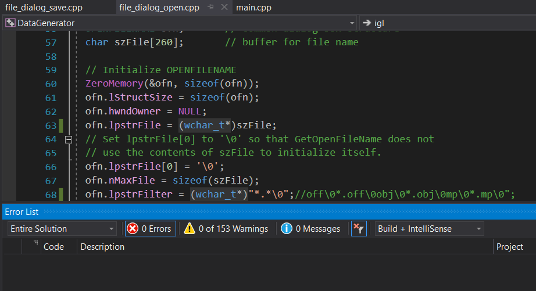Click line number 68 in the gutter
This screenshot has width=536, height=291.
tap(51, 195)
